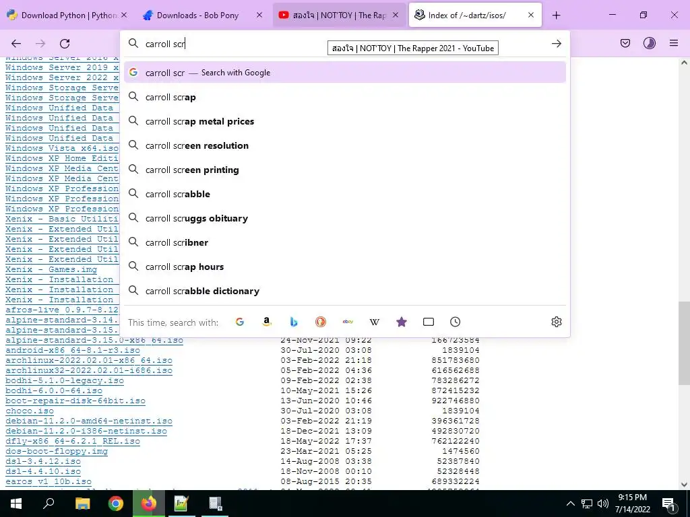Open dfly-x86_64-6.2.1_REL.iso link

click(73, 442)
